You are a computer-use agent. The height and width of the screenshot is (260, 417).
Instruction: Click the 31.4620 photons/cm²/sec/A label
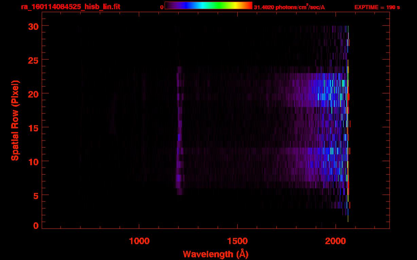pos(289,7)
